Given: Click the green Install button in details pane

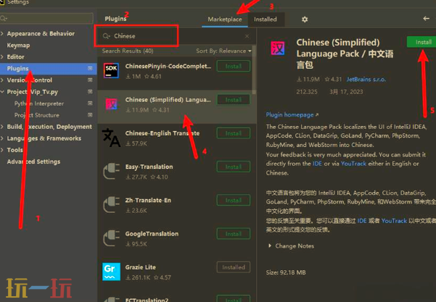Looking at the screenshot, I should [x=421, y=42].
